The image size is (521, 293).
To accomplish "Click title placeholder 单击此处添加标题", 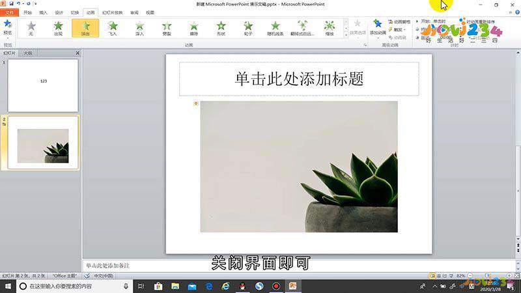I will 299,79.
